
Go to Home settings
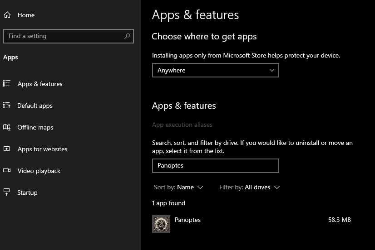[26, 15]
